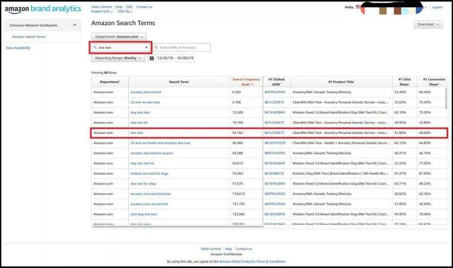Image resolution: width=453 pixels, height=268 pixels.
Task: Open the USD ($) currency dropdown
Action: [x=125, y=12]
